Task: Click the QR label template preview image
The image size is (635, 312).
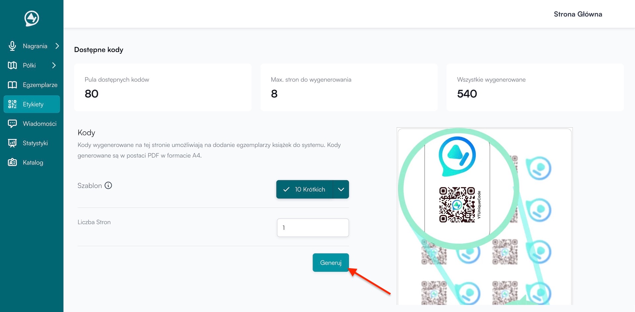Action: click(485, 216)
